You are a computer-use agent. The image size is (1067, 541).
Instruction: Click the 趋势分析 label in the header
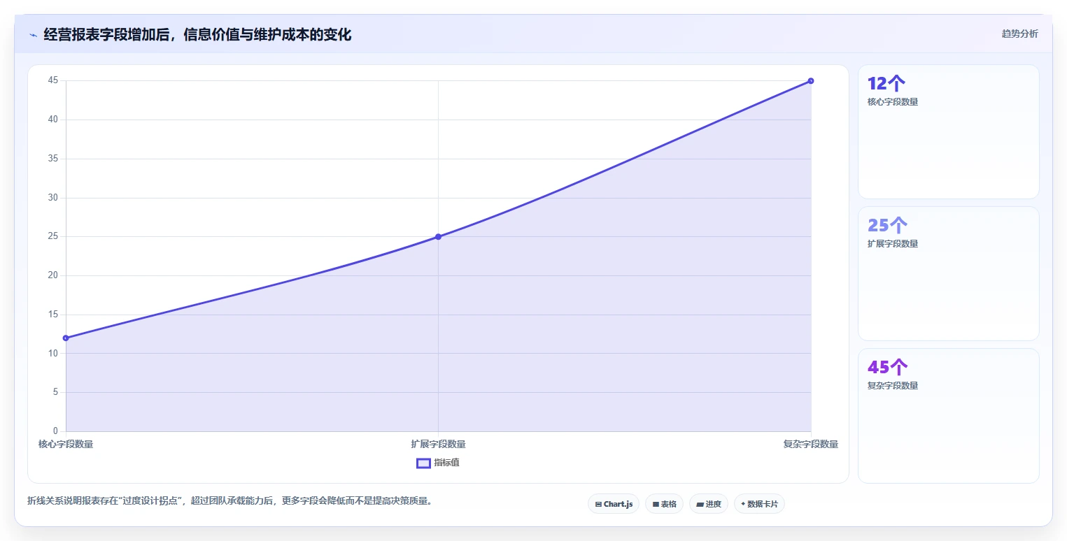[1019, 34]
